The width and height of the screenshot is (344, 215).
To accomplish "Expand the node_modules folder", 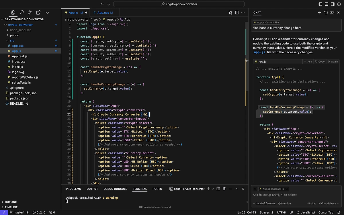I will coord(21,30).
